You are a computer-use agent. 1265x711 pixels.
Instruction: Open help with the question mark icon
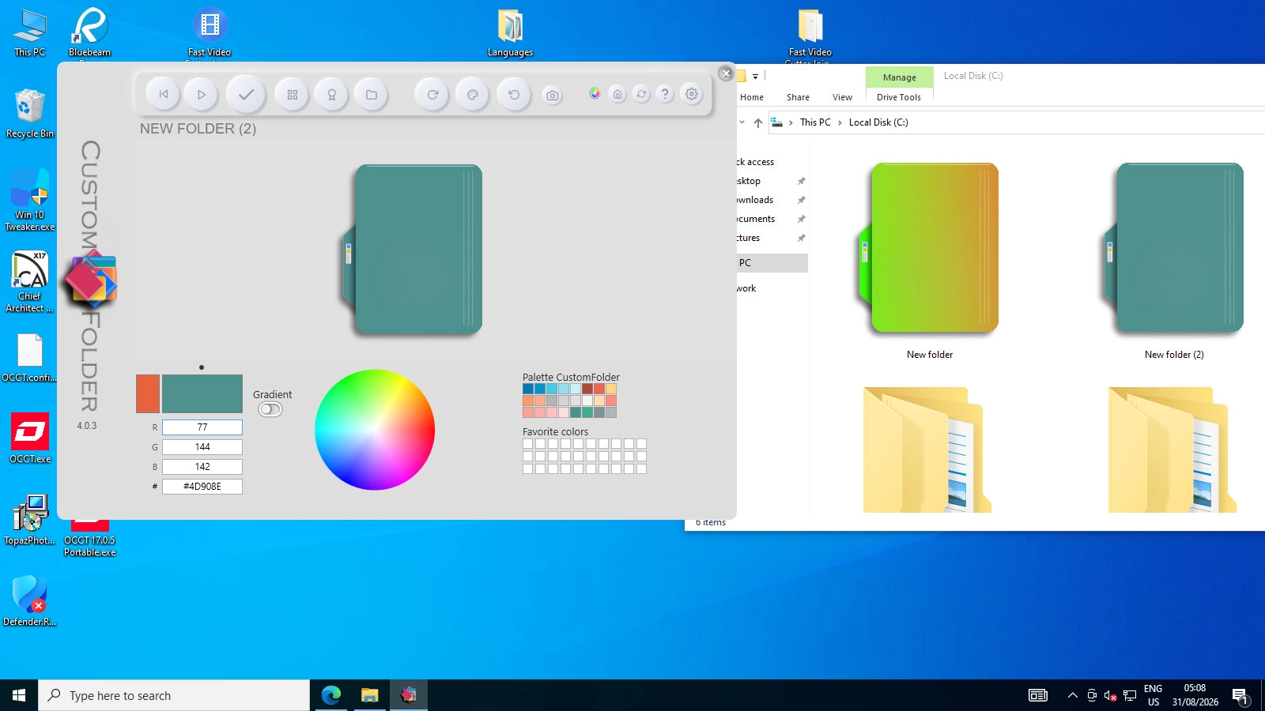665,94
